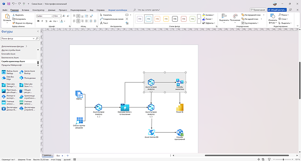Open the font size 10пт dropdown

click(61, 16)
